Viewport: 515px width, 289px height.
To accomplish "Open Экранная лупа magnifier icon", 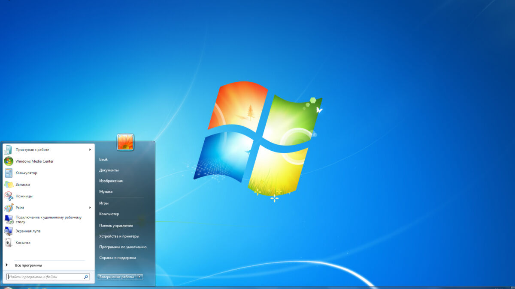I will tap(9, 231).
